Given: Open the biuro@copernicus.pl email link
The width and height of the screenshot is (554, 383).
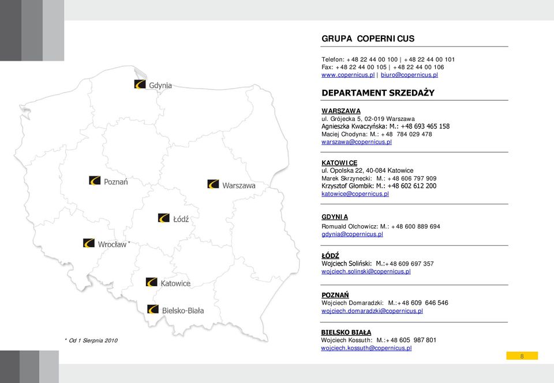Looking at the screenshot, I should [409, 75].
